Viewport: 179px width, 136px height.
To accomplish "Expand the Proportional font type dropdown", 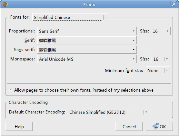I will [134, 31].
